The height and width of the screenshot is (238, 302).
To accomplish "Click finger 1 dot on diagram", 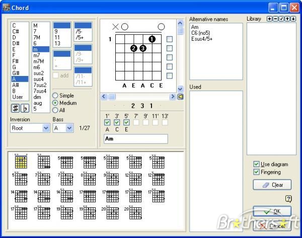I will click(152, 39).
